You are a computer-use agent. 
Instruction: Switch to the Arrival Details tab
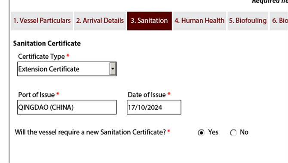tap(100, 21)
